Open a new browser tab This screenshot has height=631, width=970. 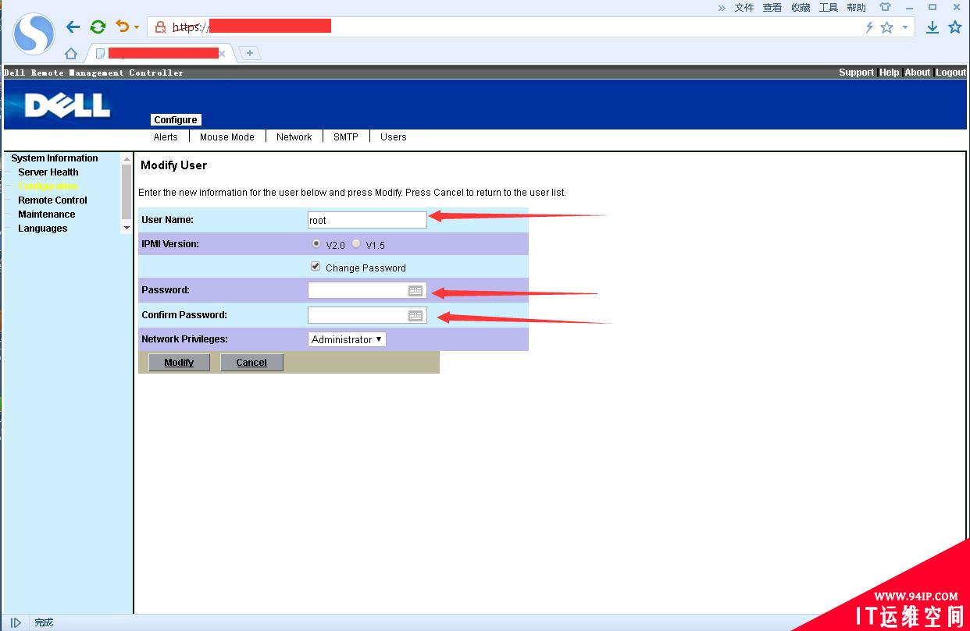pyautogui.click(x=250, y=53)
